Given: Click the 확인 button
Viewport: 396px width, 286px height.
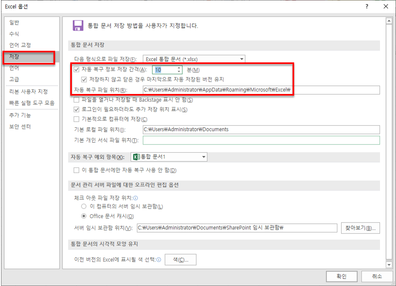Looking at the screenshot, I should (x=342, y=276).
